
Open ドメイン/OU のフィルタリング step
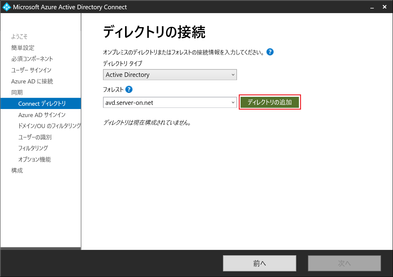[x=49, y=126]
